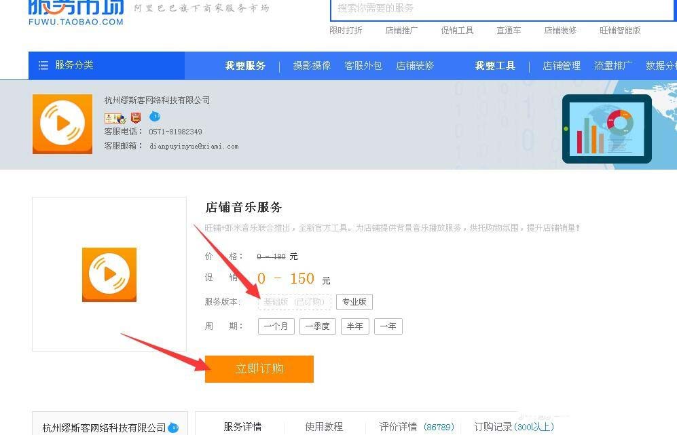Choose the 一季度 subscription period
Screen dimensions: 677x435
pos(317,326)
